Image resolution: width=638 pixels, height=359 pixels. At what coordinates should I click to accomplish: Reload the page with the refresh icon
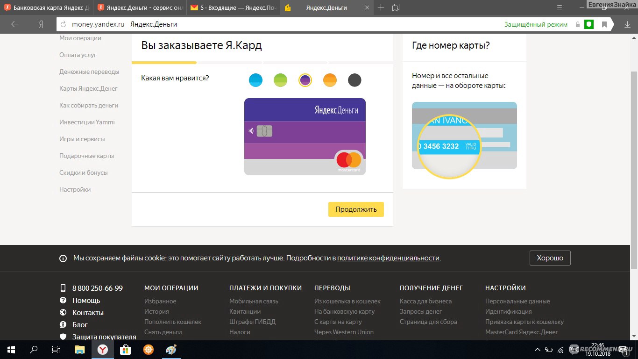tap(64, 24)
